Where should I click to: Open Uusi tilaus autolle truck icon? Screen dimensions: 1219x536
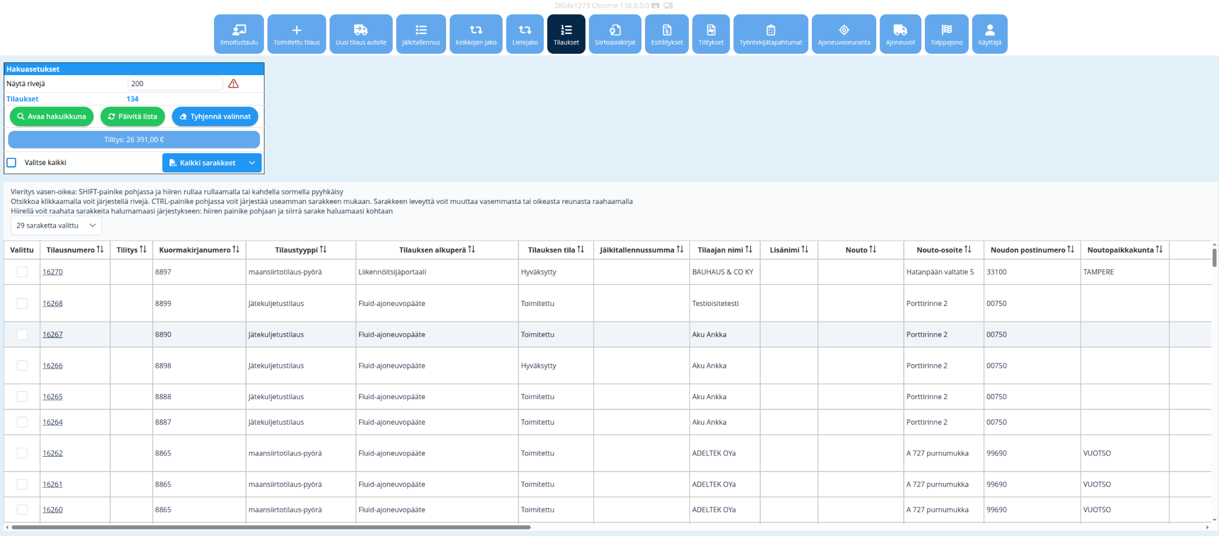tap(361, 30)
